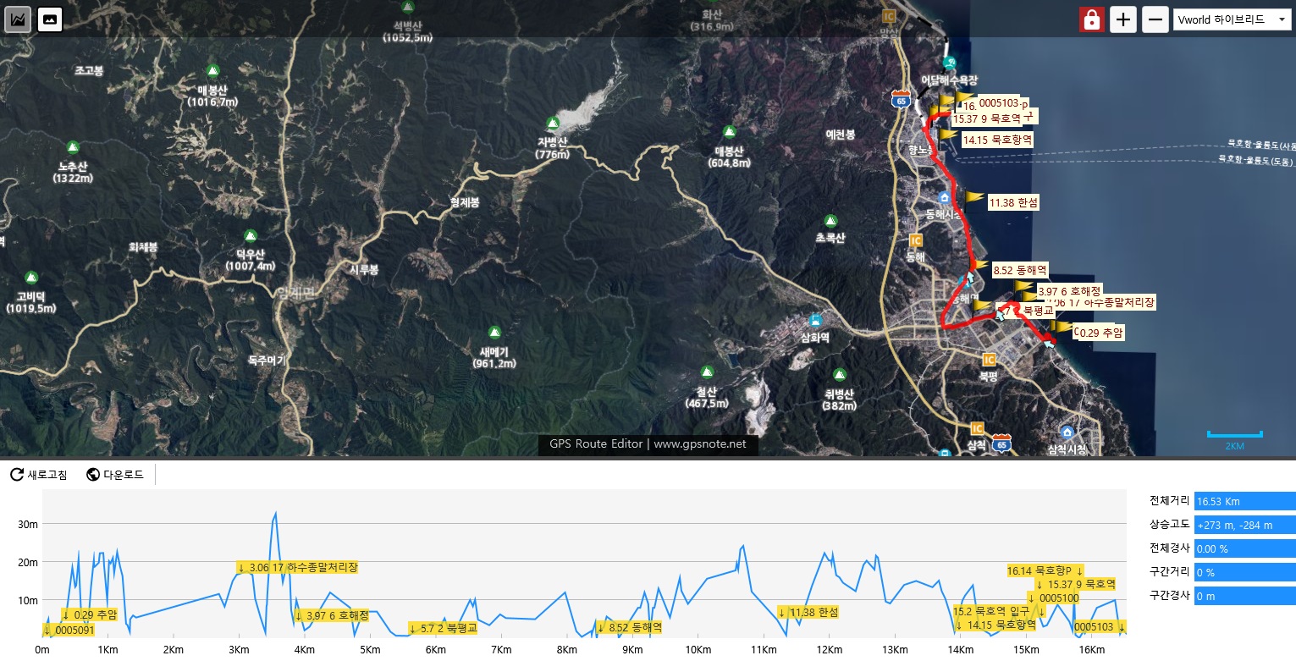
Task: Click the 북평 IC interchange icon
Action: coord(989,361)
